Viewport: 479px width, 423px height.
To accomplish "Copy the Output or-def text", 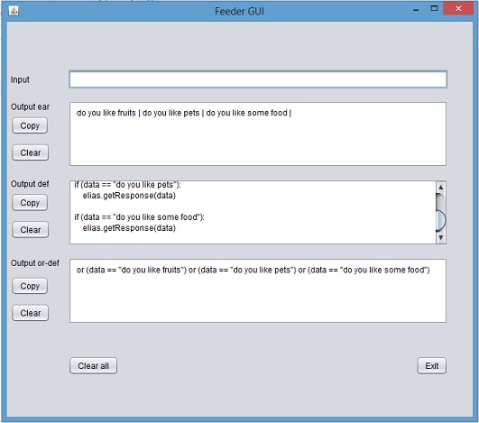I will coord(30,286).
